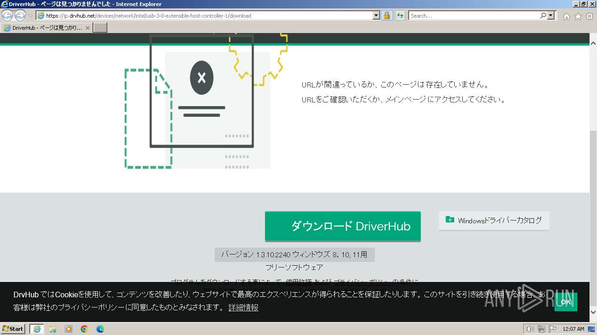Click the scrollbar up arrow

(x=593, y=43)
